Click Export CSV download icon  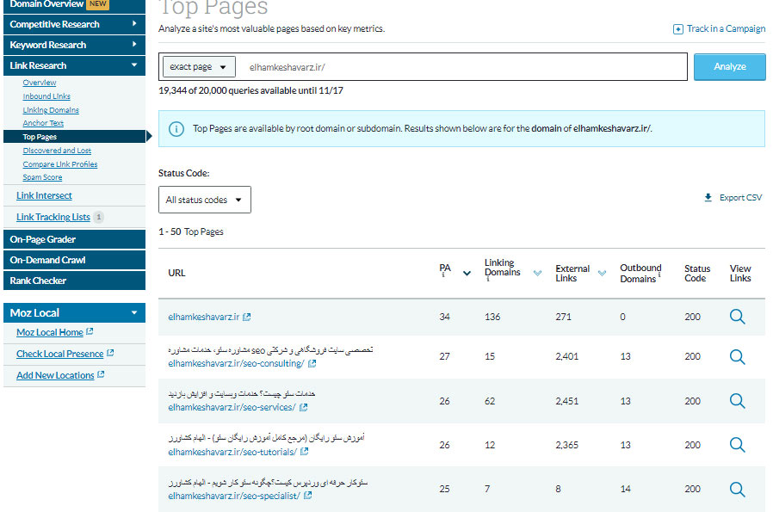coord(708,198)
